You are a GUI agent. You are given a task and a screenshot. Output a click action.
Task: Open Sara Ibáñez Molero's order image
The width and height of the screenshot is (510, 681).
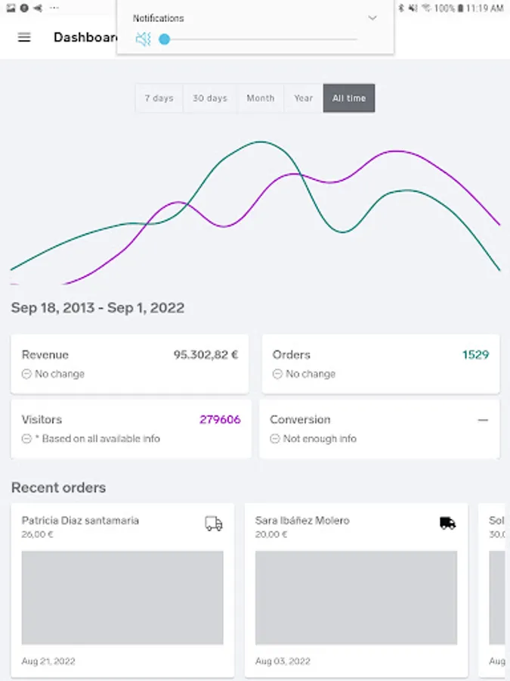coord(356,598)
